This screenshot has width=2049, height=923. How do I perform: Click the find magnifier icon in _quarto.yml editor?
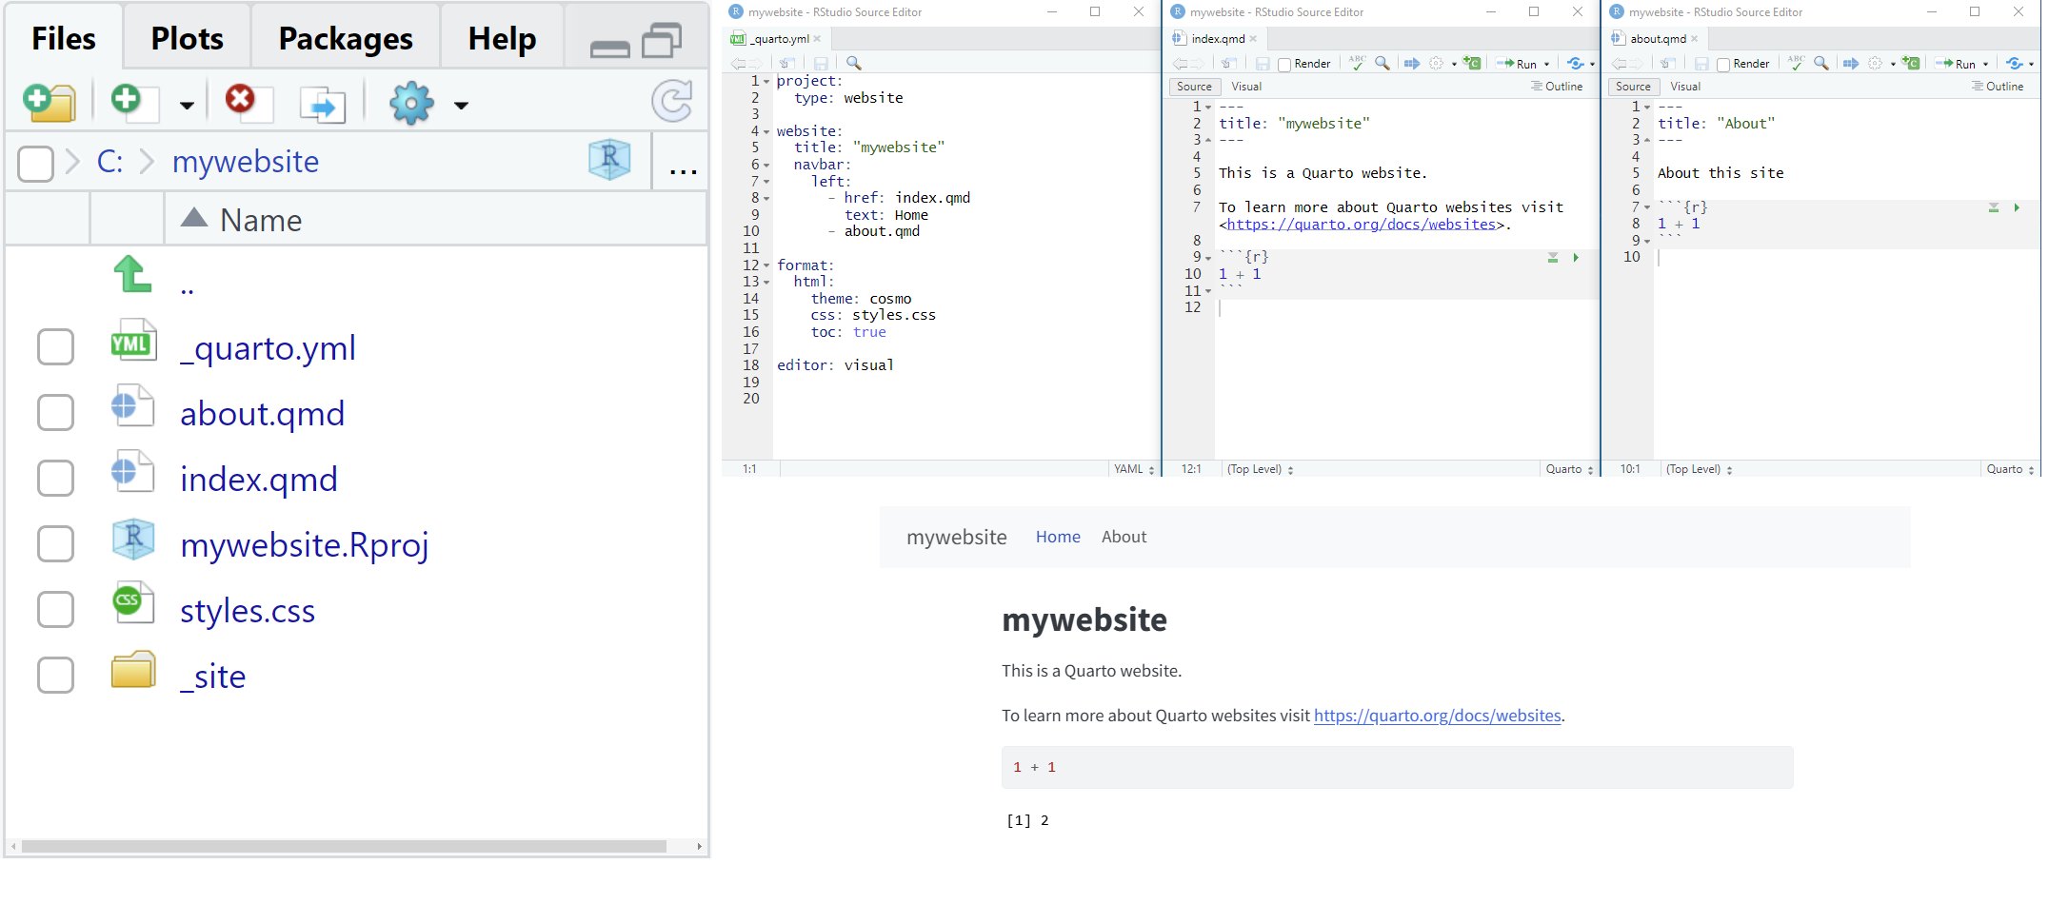pyautogui.click(x=854, y=63)
